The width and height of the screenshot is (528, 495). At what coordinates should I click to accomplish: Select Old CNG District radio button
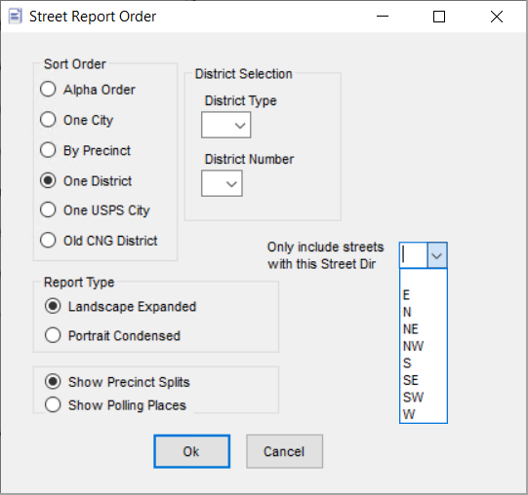click(48, 240)
